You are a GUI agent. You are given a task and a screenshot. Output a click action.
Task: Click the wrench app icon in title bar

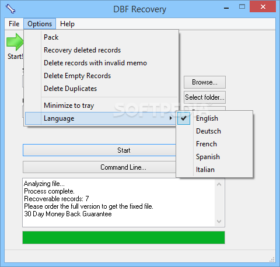[10, 9]
